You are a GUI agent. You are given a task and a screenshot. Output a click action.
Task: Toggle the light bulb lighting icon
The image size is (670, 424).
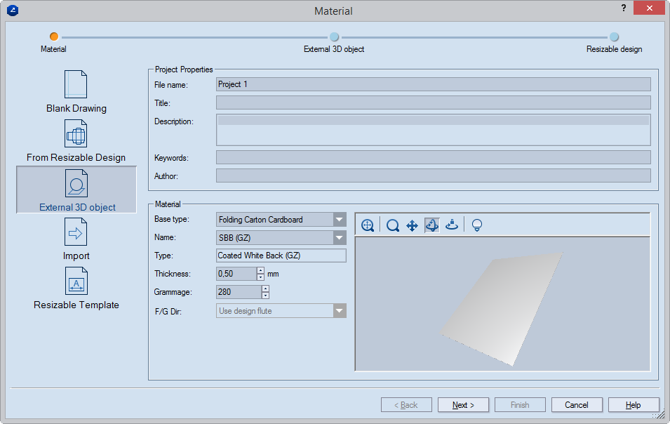tap(477, 225)
